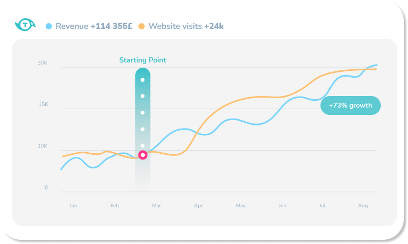
Task: Select the Feb month label
Action: (x=115, y=206)
